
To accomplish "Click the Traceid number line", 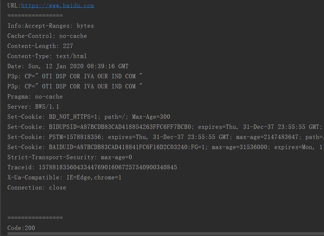I will 92,167.
